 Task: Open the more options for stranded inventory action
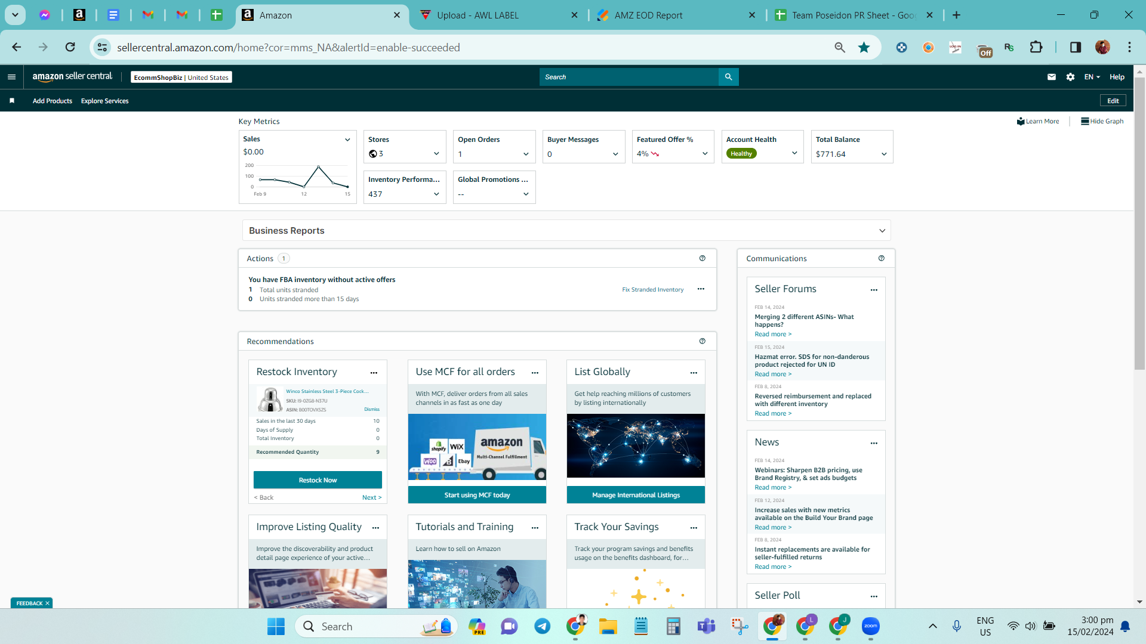click(701, 289)
